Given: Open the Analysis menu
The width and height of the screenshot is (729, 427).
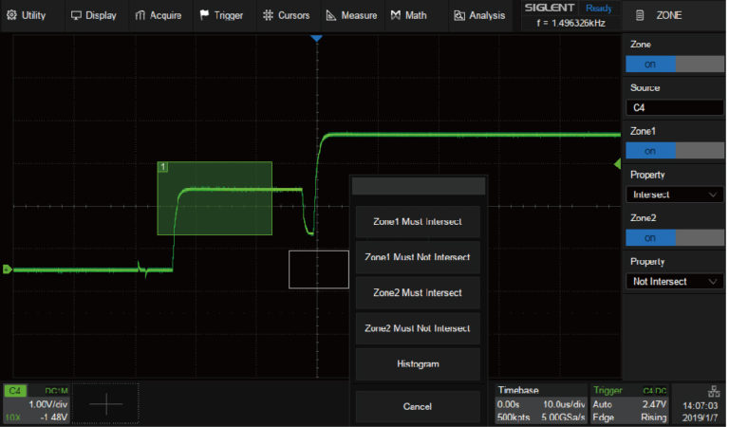Looking at the screenshot, I should pyautogui.click(x=479, y=15).
